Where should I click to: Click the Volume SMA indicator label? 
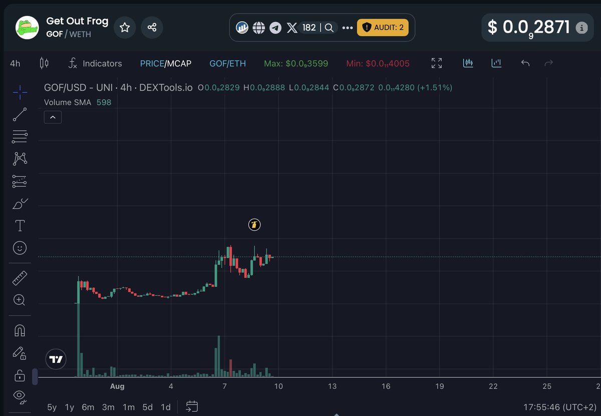(68, 102)
